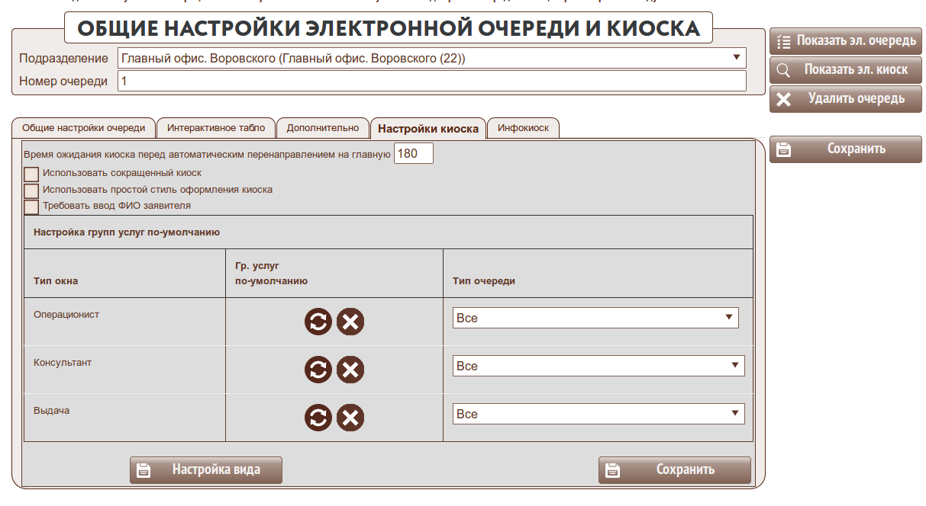Image resolution: width=926 pixels, height=506 pixels.
Task: Check Требовать ввод ФИО заявителя
Action: click(x=31, y=207)
